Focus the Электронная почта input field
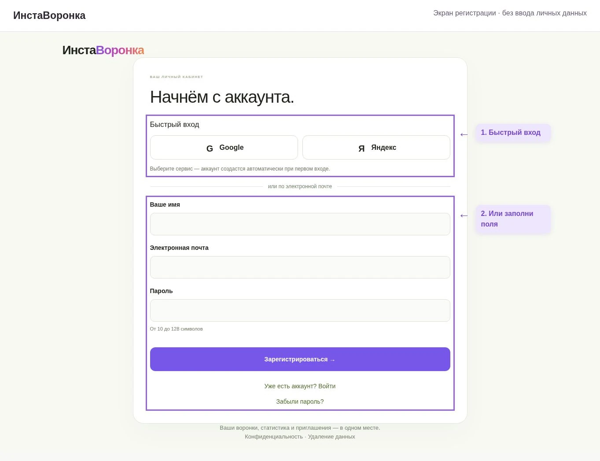The image size is (600, 461). 300,267
